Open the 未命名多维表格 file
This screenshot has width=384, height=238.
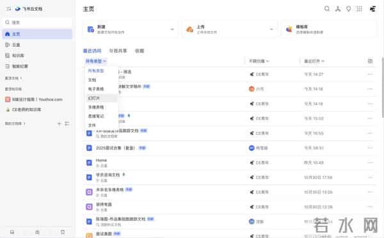(x=109, y=189)
